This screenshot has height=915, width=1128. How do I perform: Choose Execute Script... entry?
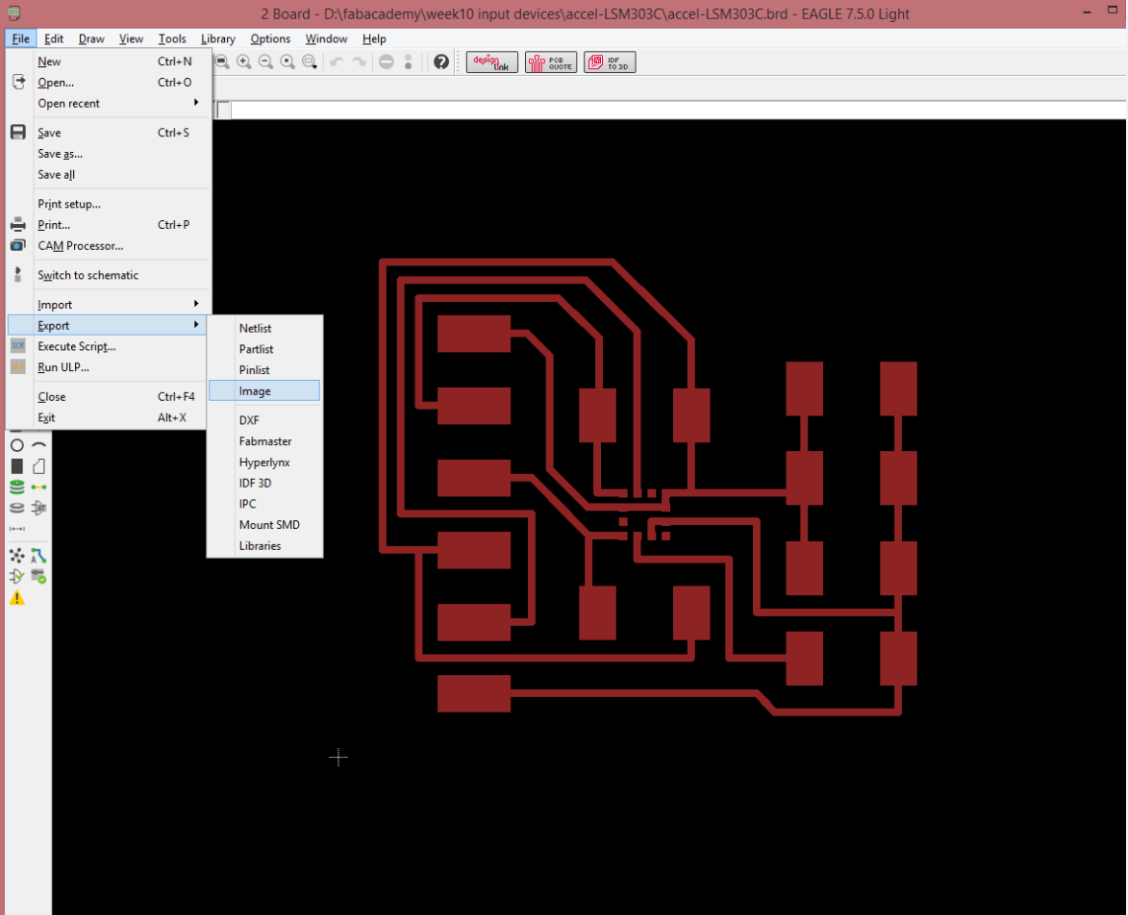click(108, 346)
